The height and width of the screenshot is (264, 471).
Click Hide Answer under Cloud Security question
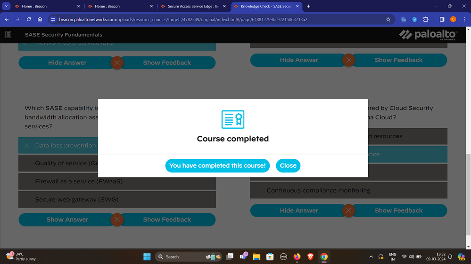(298, 210)
